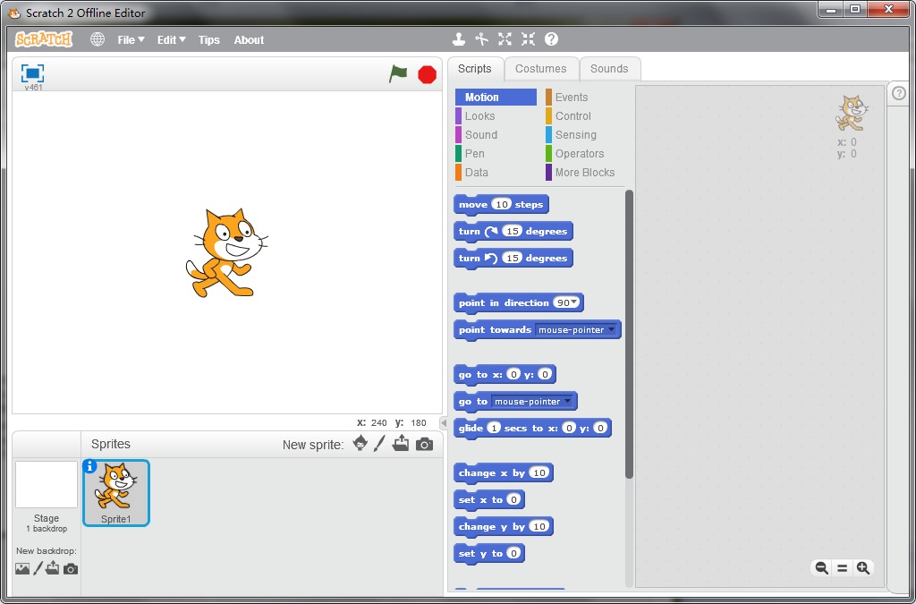
Task: Open the Edit menu
Action: click(171, 39)
